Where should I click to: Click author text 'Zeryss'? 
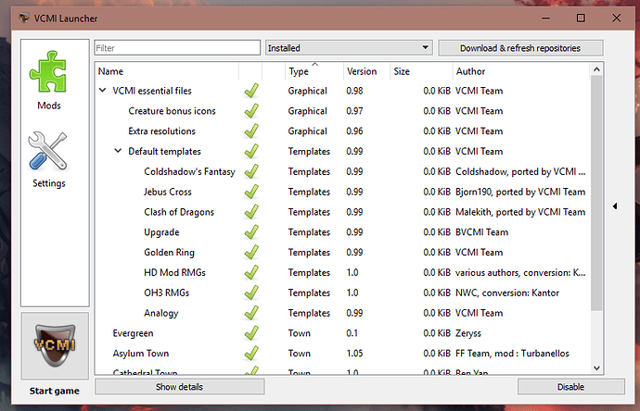(468, 333)
